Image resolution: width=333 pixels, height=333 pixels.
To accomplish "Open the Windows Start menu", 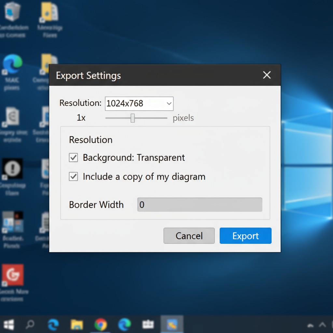I will pos(9,324).
